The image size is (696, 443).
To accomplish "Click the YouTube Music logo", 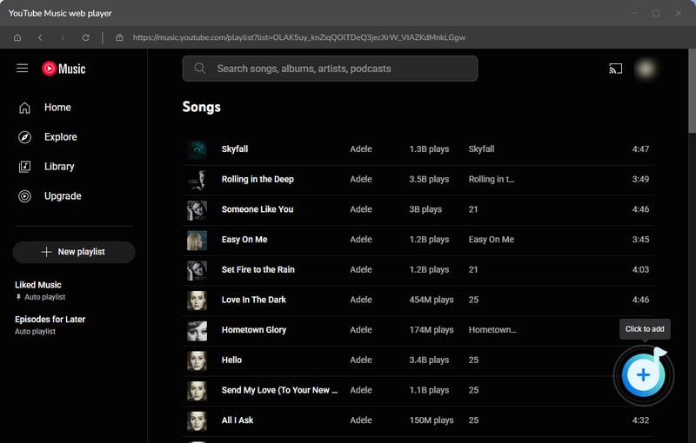I will click(64, 69).
